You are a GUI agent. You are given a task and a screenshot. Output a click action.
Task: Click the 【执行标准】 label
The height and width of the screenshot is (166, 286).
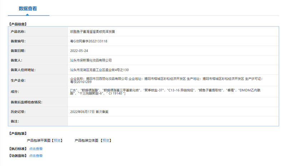(x=18, y=149)
